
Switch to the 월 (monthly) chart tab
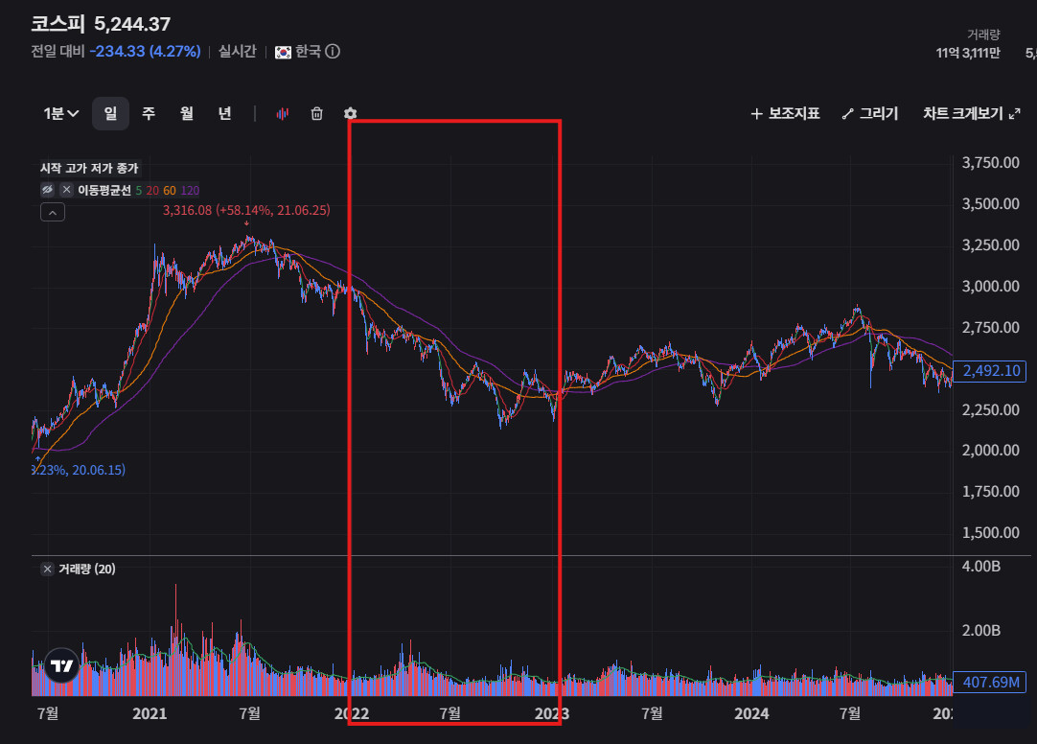point(187,114)
